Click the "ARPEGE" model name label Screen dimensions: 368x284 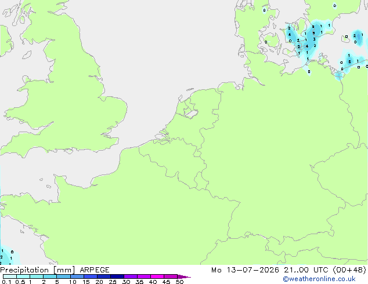point(95,270)
